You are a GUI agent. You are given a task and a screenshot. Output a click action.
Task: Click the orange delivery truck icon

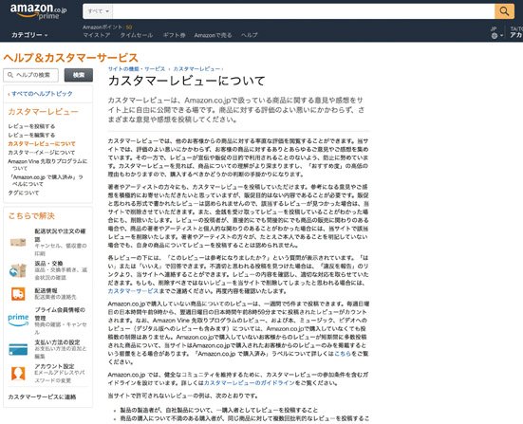pos(18,294)
